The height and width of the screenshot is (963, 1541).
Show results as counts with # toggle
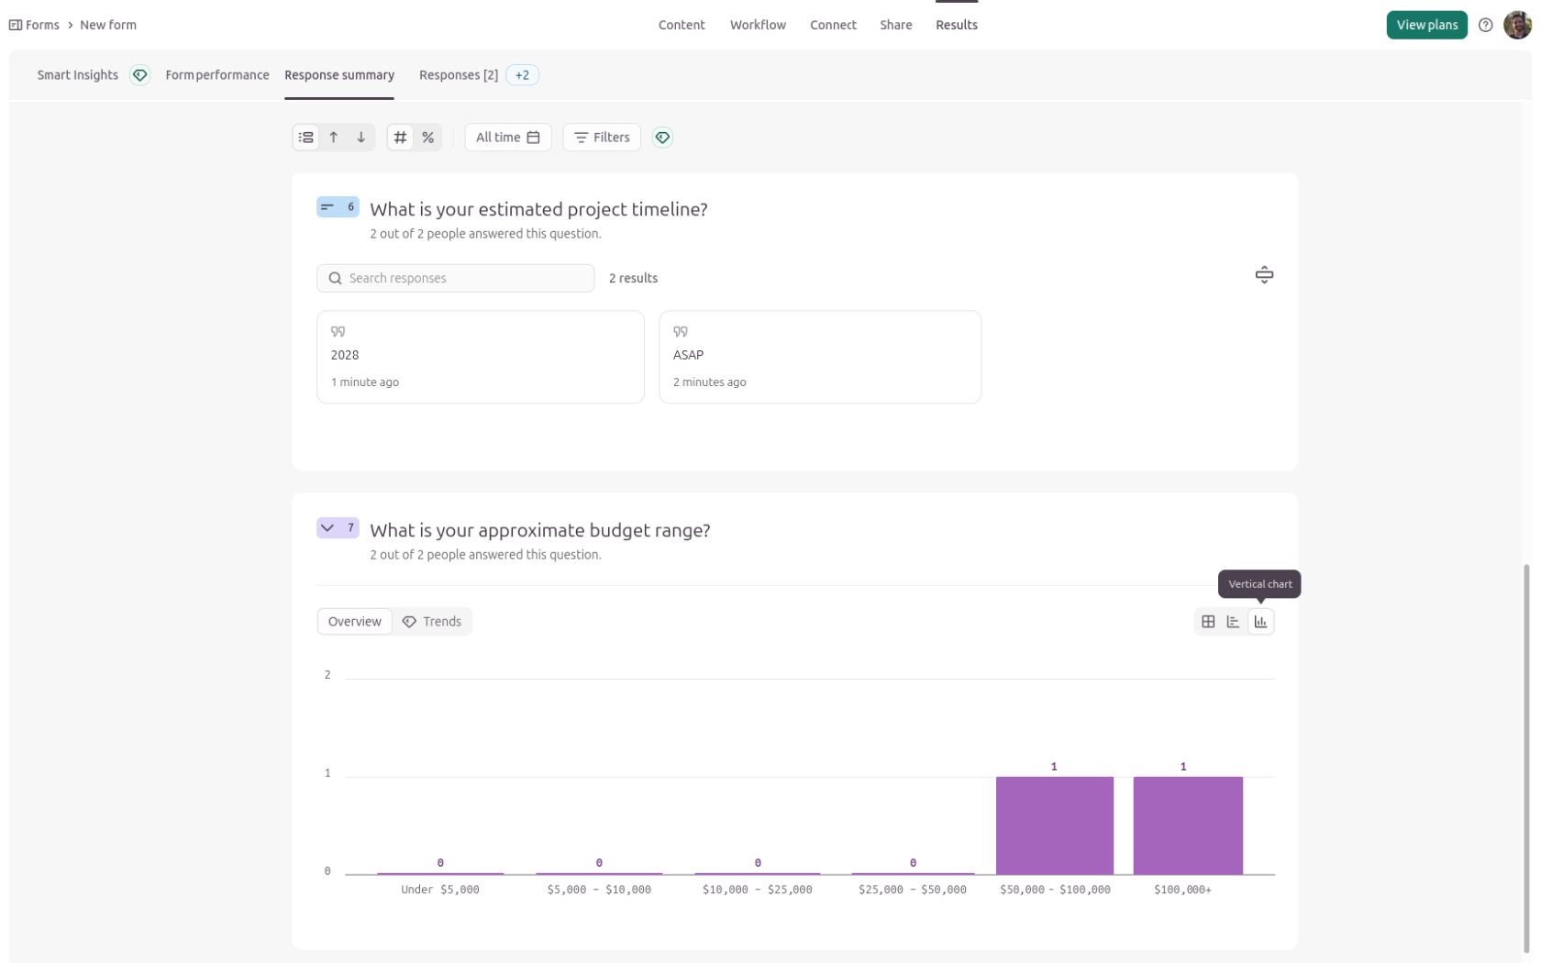coord(400,138)
